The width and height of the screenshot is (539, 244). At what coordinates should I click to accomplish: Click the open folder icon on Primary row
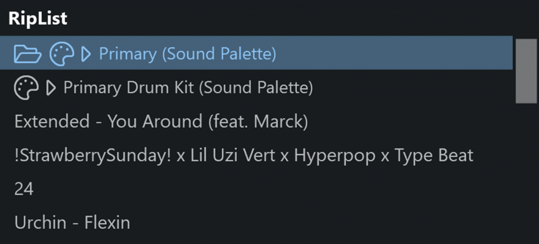pyautogui.click(x=27, y=54)
